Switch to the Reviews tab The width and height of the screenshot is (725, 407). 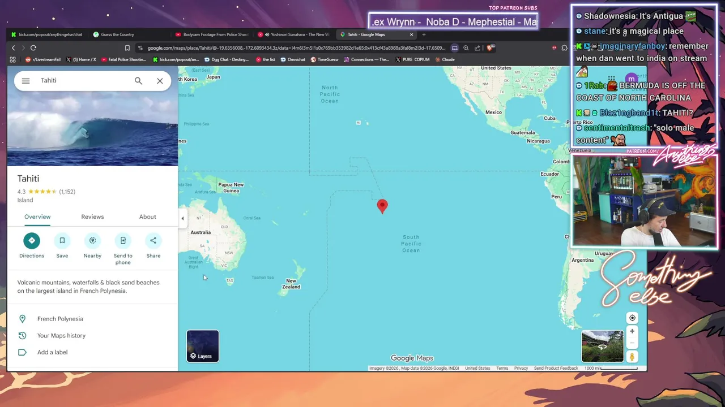tap(92, 217)
